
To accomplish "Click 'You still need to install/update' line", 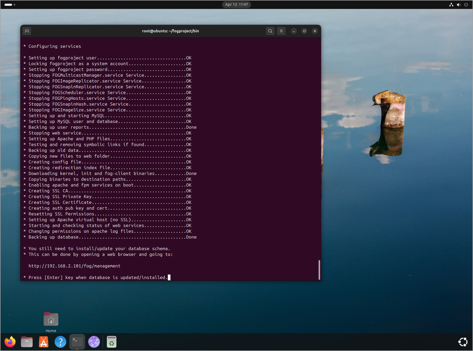I will (97, 249).
